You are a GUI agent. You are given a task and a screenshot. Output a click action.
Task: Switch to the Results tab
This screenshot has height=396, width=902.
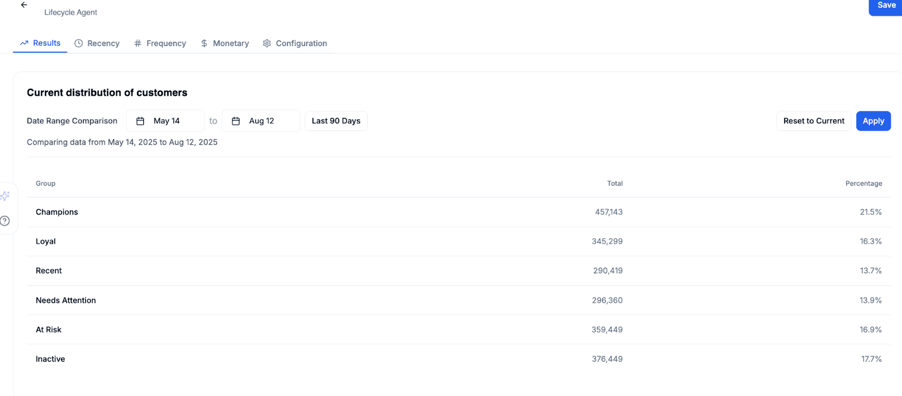point(41,43)
